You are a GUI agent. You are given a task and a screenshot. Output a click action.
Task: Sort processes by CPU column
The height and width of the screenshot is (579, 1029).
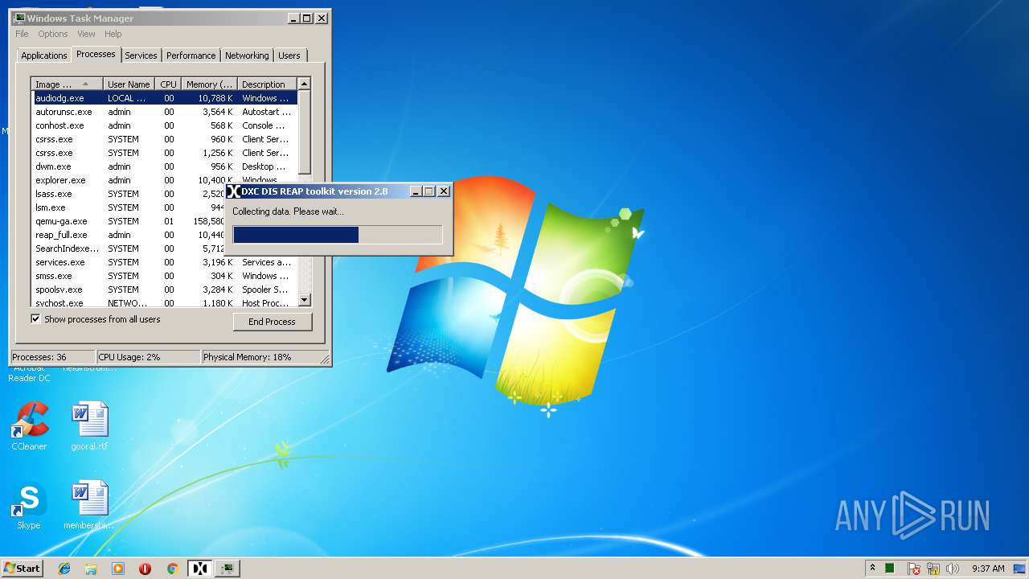(x=168, y=84)
